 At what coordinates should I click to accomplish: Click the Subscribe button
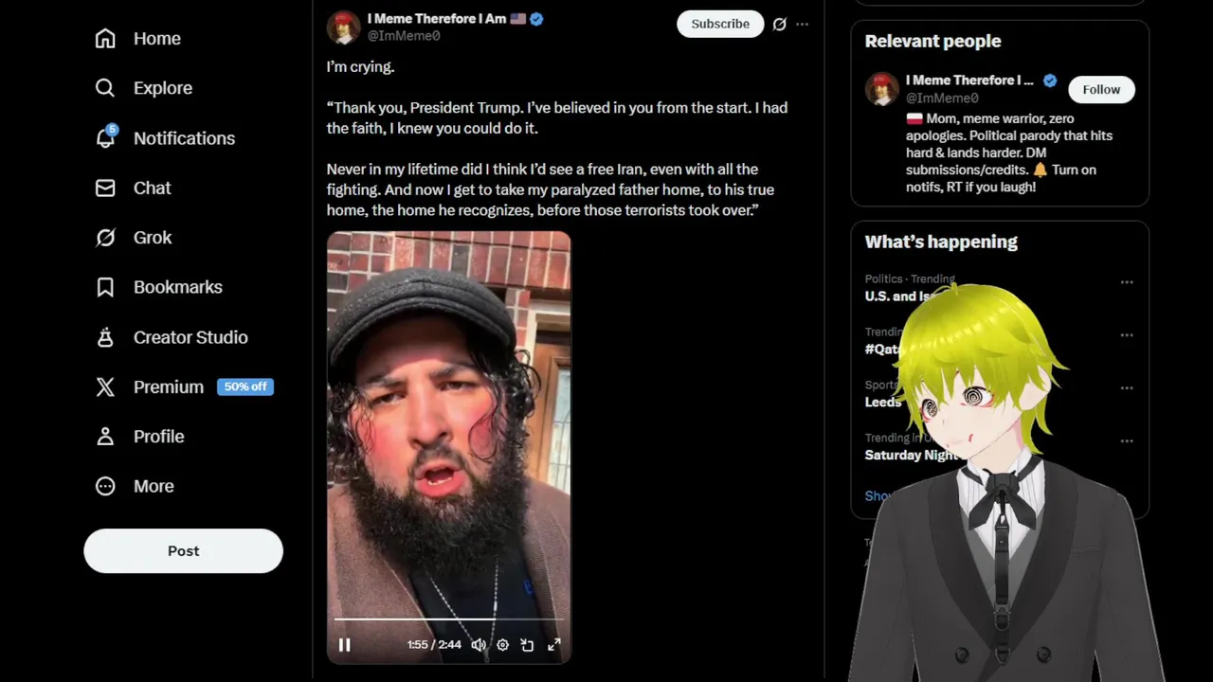(720, 24)
